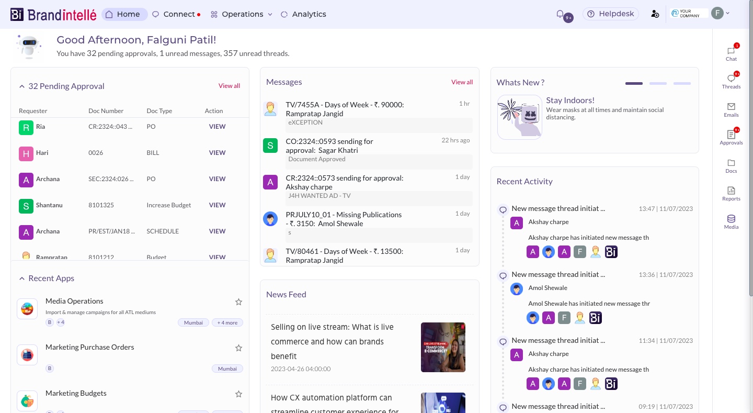Click the robot assistant avatar
This screenshot has width=753, height=413.
point(29,47)
